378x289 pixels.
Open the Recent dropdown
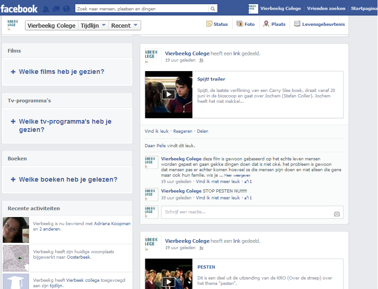pos(124,25)
